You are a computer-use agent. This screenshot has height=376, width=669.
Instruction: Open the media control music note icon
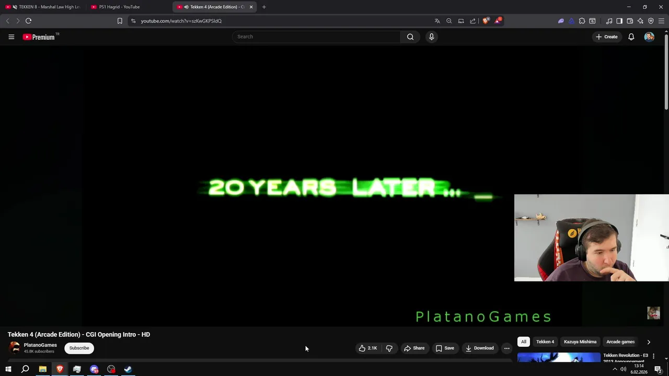tap(609, 21)
